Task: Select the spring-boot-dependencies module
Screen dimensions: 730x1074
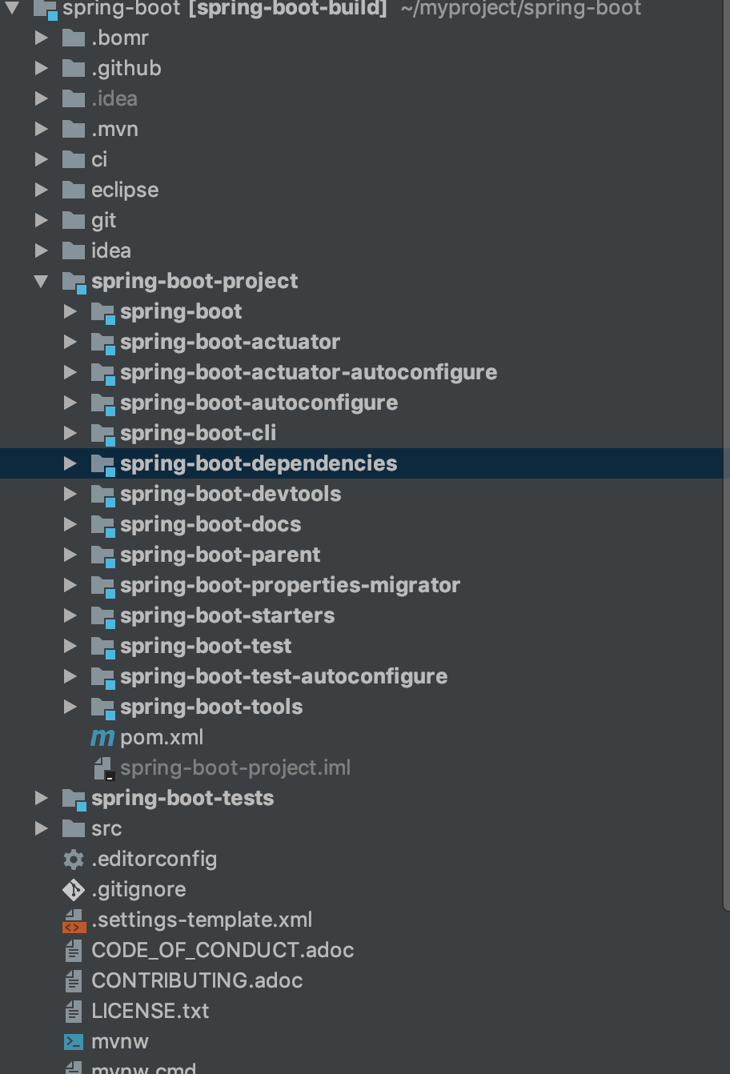Action: (x=258, y=463)
